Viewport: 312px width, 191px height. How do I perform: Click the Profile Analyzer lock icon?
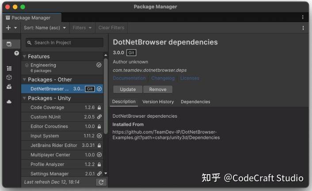99,164
